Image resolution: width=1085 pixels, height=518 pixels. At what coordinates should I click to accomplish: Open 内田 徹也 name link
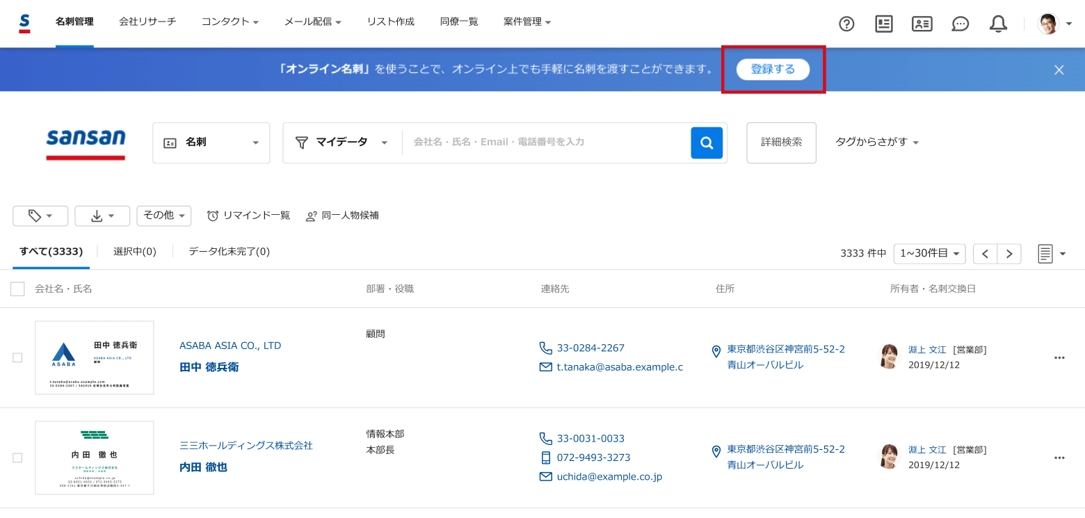click(204, 467)
